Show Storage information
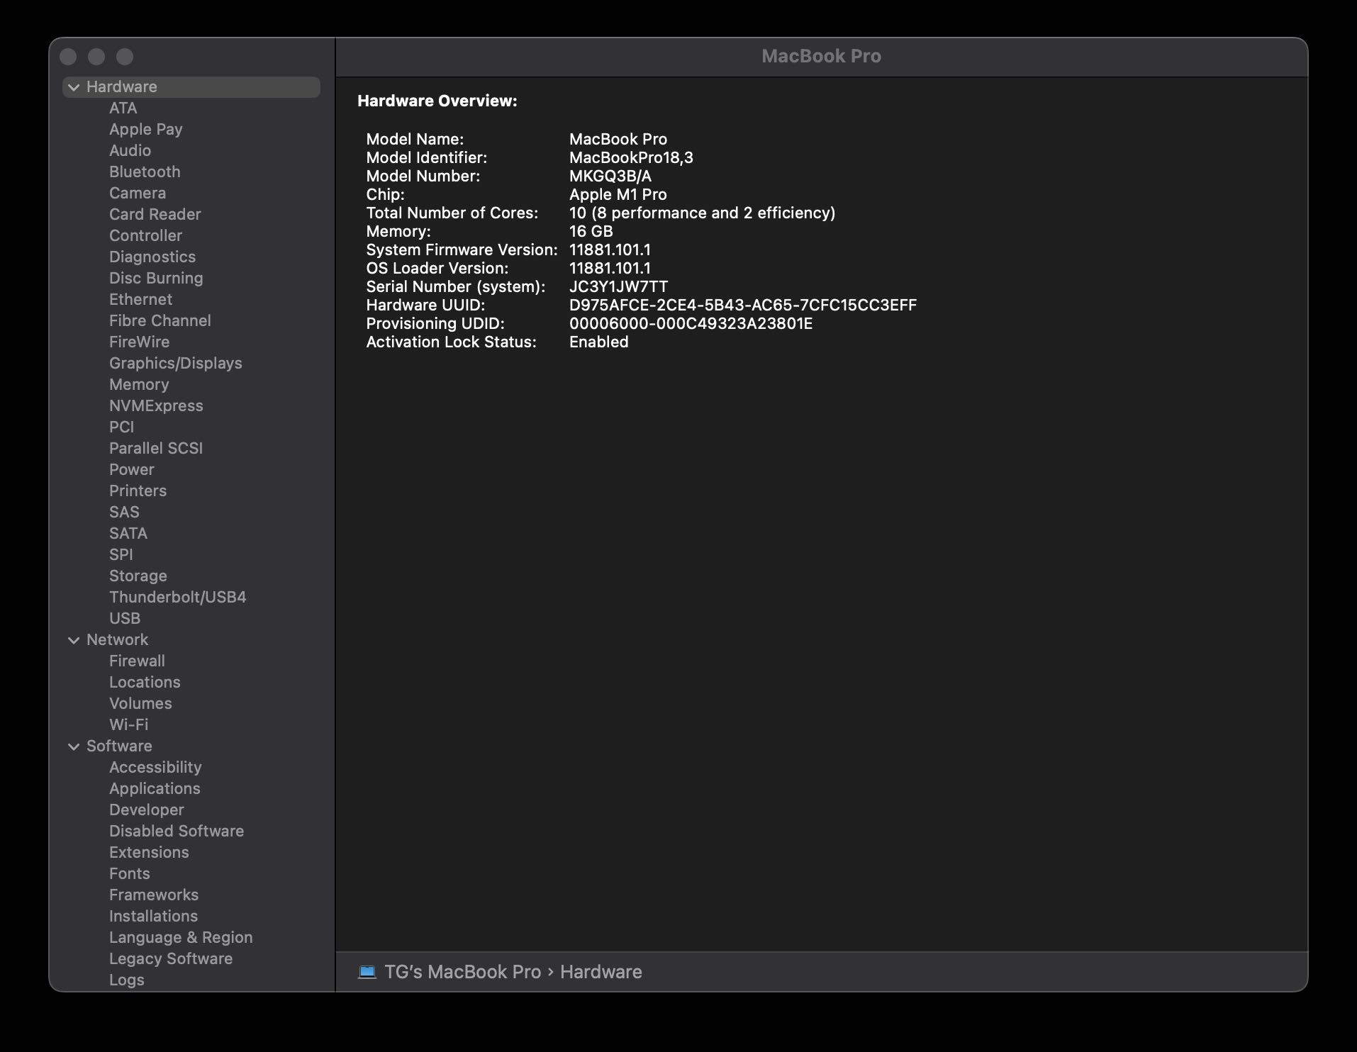The height and width of the screenshot is (1052, 1357). pos(138,576)
